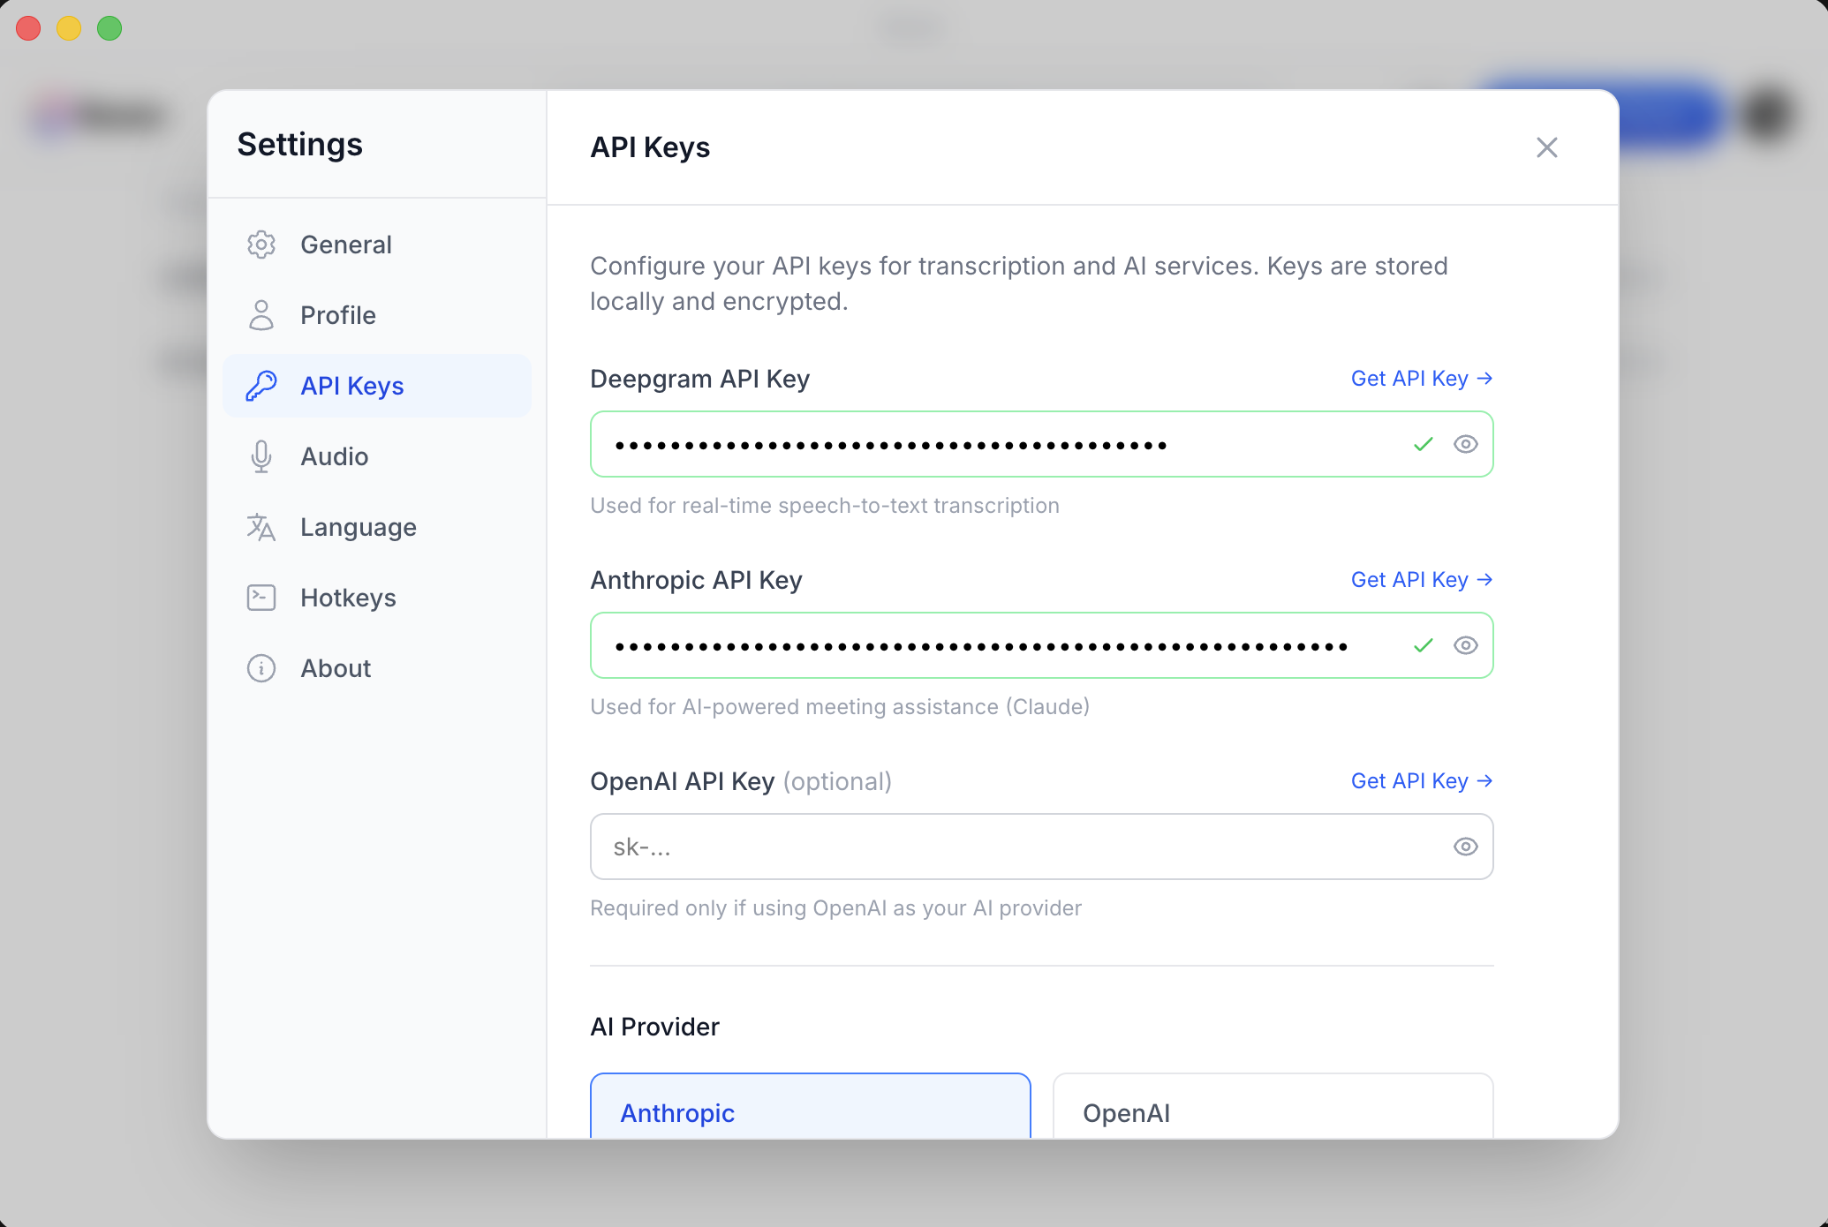The width and height of the screenshot is (1828, 1227).
Task: Open the Get API Key link for Deepgram
Action: click(x=1421, y=379)
